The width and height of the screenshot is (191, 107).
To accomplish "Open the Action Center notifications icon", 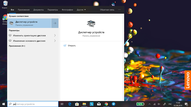I will tap(186, 104).
